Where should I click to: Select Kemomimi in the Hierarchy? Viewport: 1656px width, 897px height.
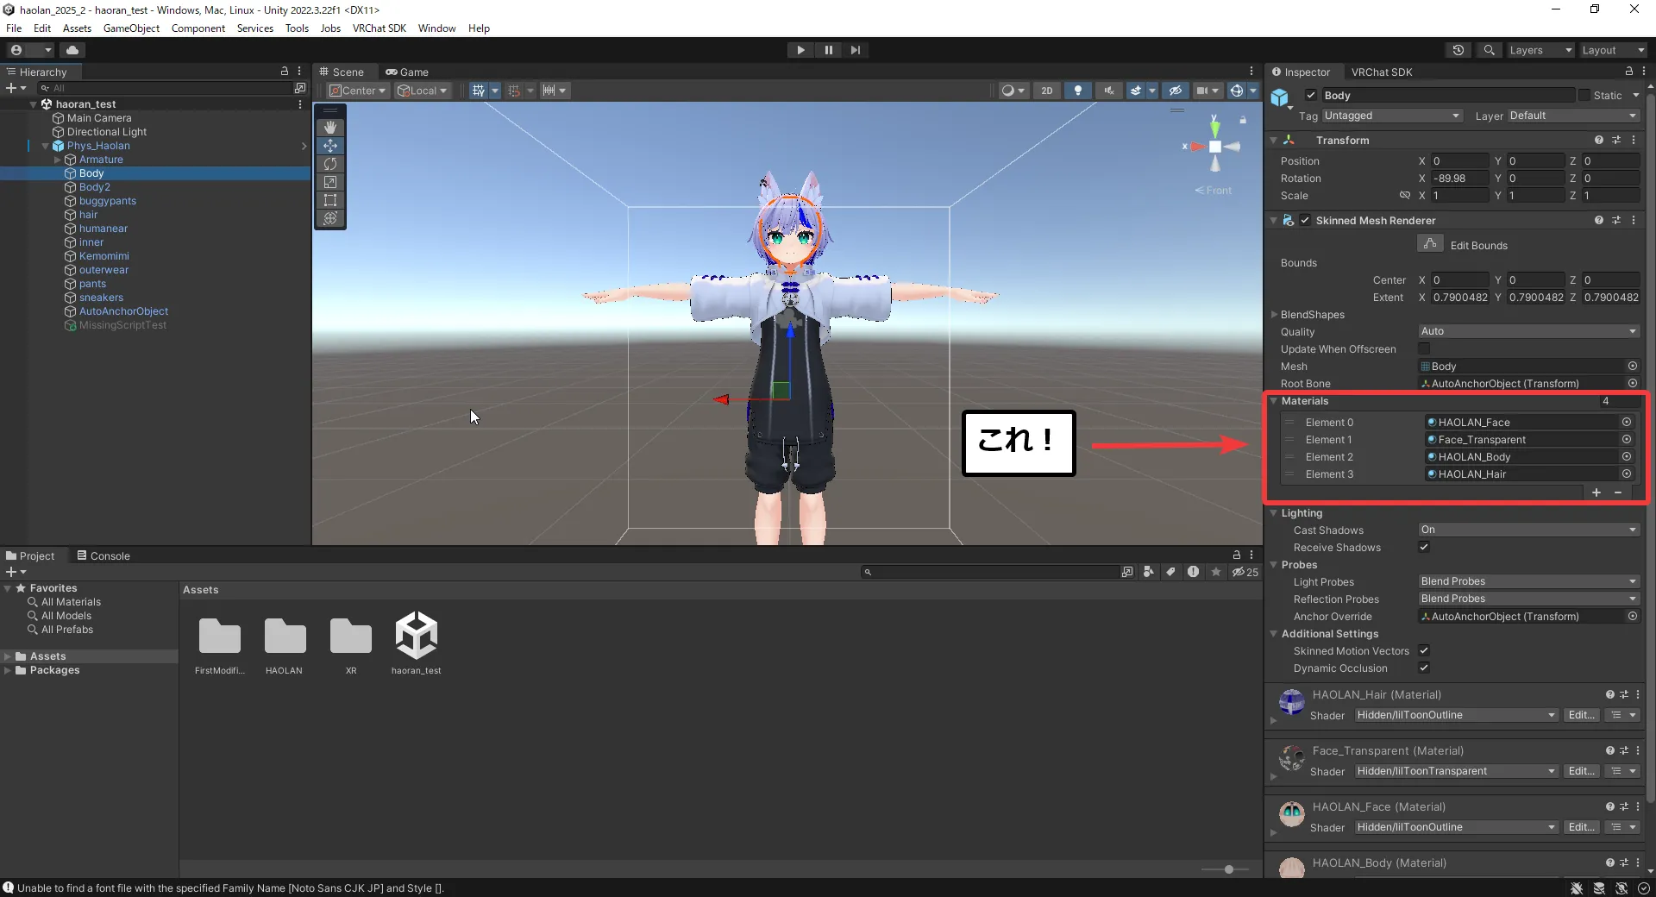click(104, 256)
